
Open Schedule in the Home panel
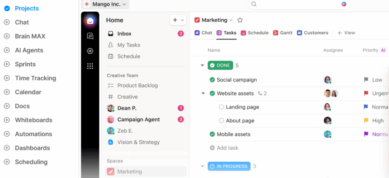point(145,56)
